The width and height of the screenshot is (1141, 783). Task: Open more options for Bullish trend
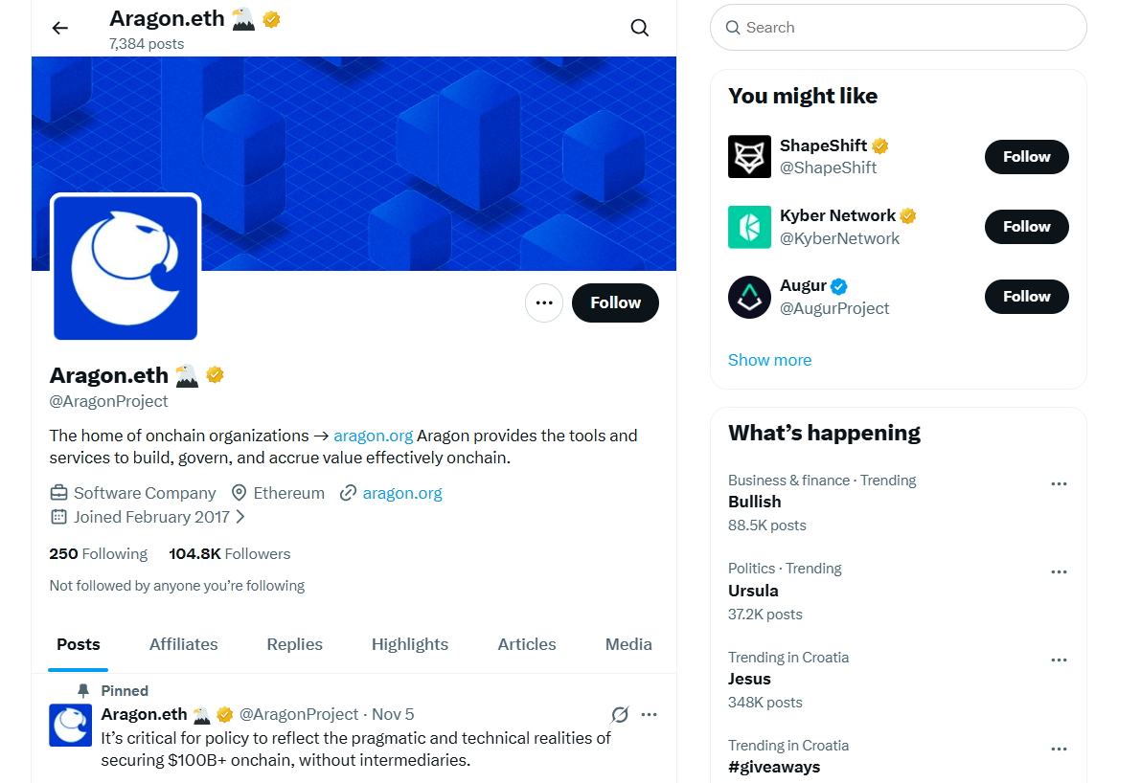click(x=1059, y=483)
